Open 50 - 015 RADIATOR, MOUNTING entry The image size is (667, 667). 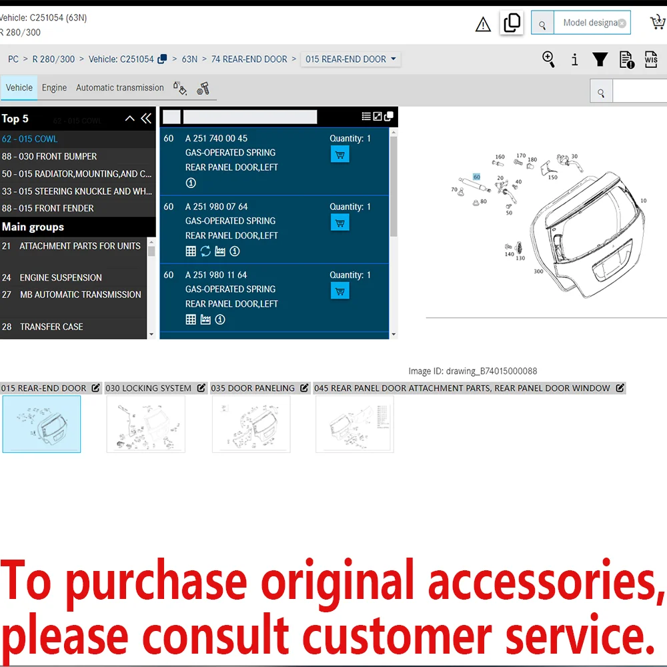click(x=77, y=174)
